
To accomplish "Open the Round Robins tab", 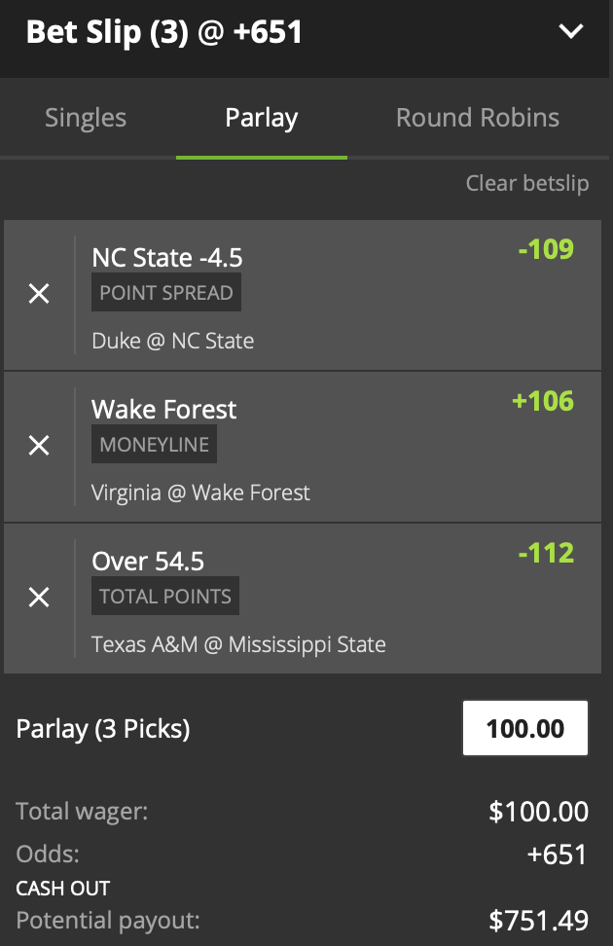I will [478, 119].
